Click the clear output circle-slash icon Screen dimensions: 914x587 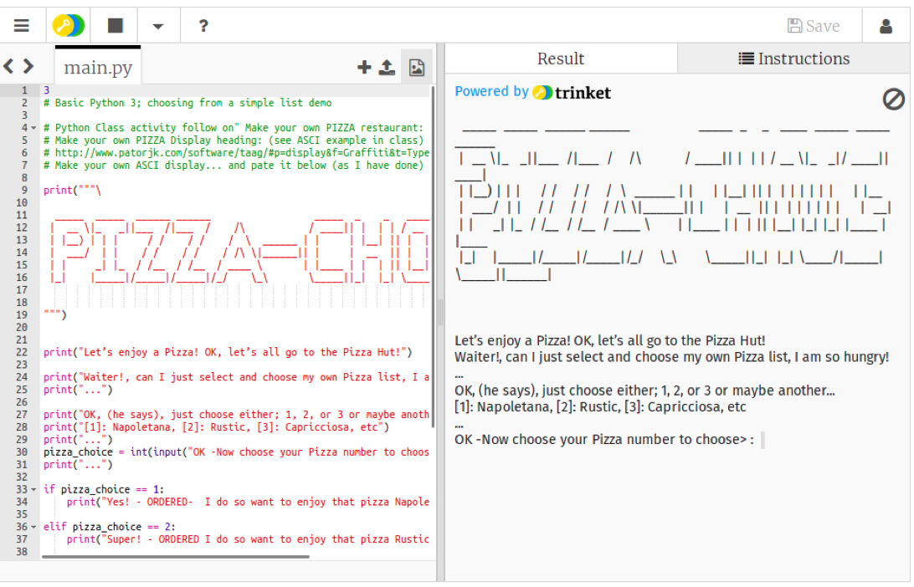pos(893,99)
